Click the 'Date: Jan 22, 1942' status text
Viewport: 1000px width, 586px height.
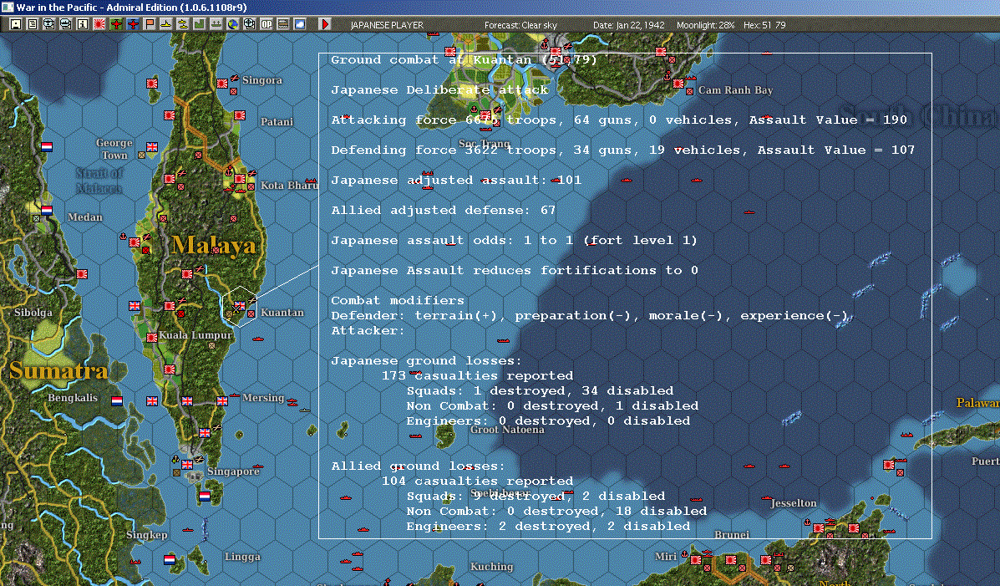coord(629,25)
